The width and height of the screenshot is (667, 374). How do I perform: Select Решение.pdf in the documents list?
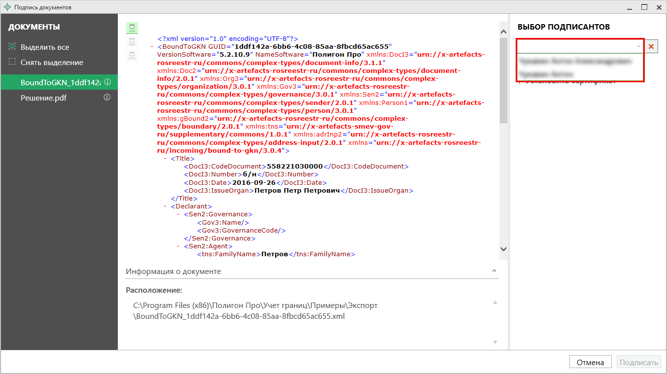click(43, 98)
